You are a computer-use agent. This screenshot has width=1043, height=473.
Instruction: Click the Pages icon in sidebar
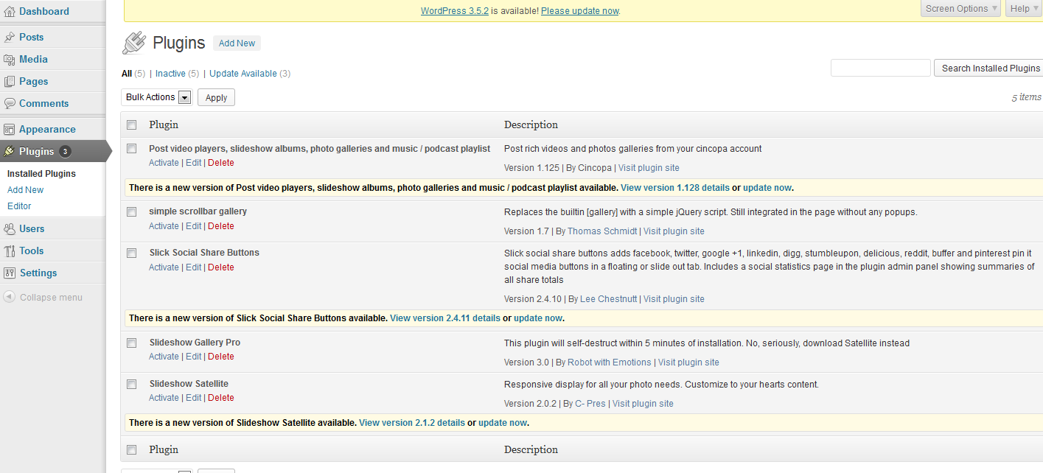click(x=10, y=82)
